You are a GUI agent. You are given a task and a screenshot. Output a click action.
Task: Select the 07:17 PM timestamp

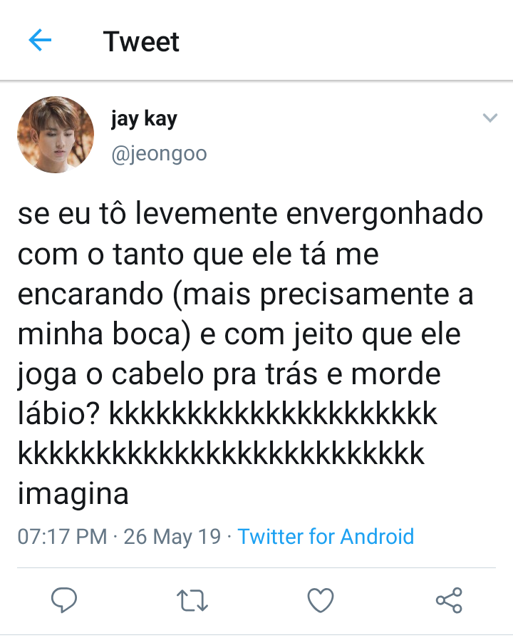coord(62,536)
